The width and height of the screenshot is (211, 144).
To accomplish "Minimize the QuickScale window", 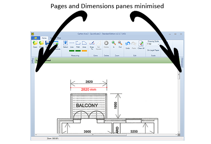I will 170,34.
